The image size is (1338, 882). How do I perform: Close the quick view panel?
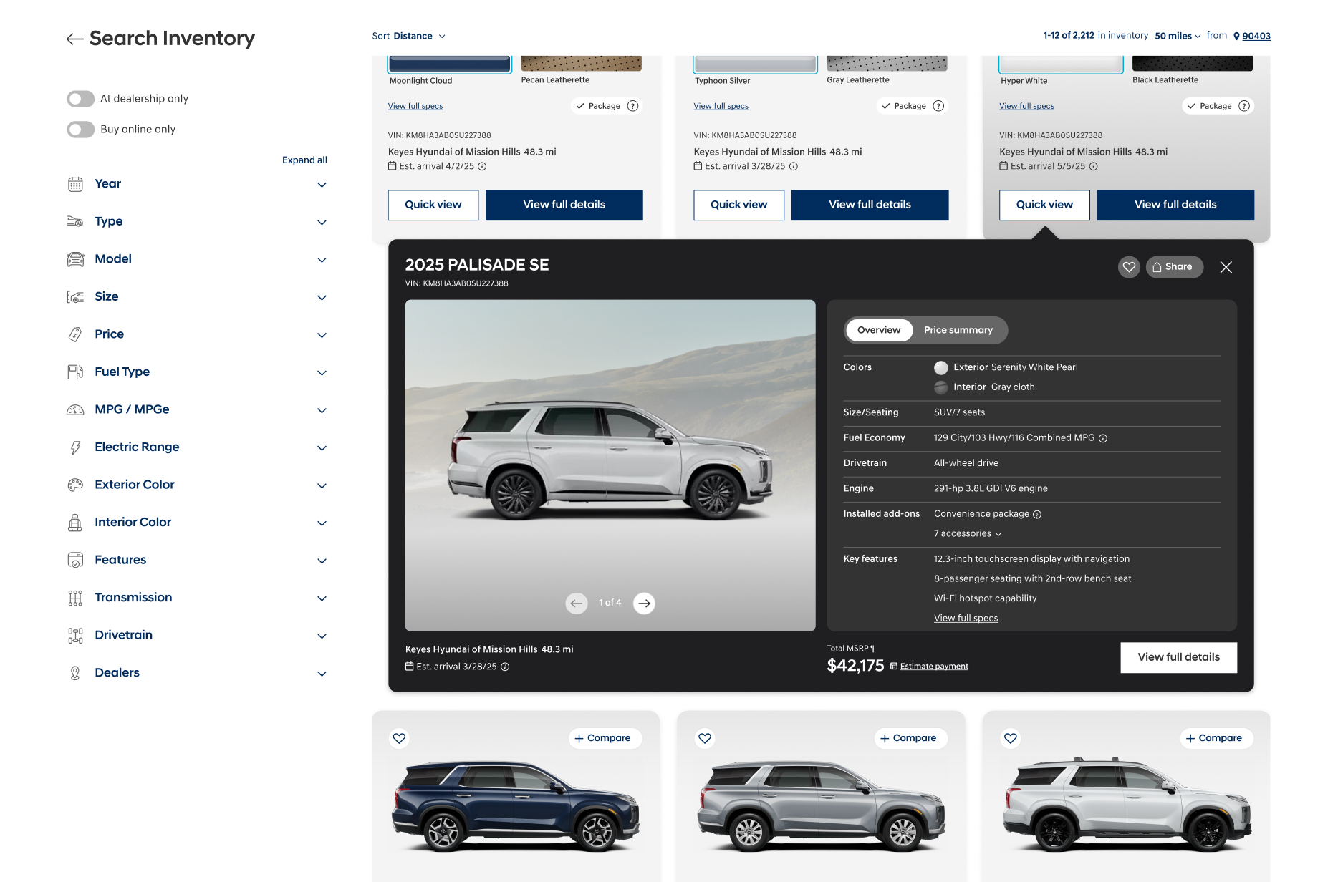(x=1226, y=267)
